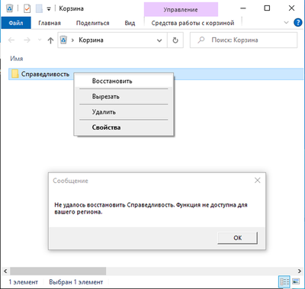The height and width of the screenshot is (289, 305).
Task: Close the Сообщение dialog with X
Action: click(x=258, y=181)
